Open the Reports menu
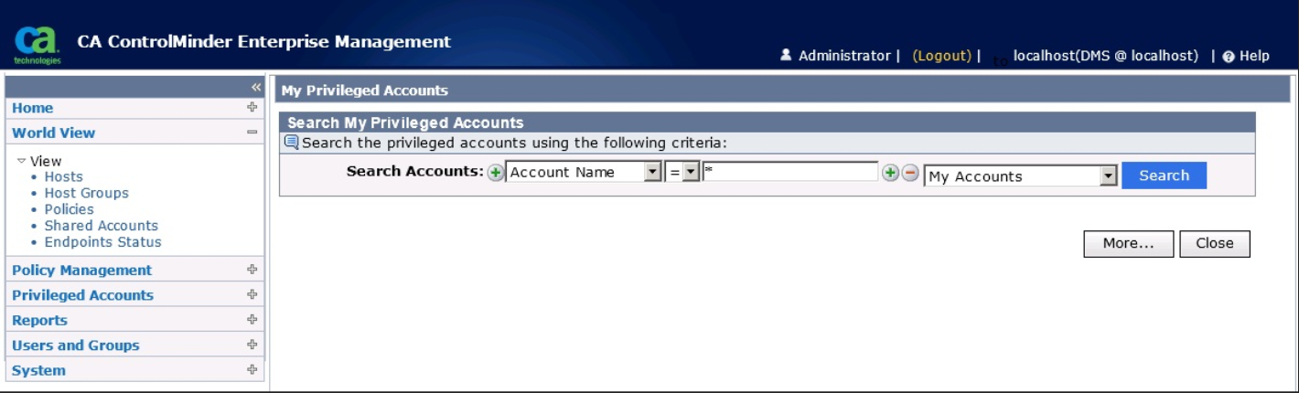Image resolution: width=1299 pixels, height=393 pixels. coord(39,321)
